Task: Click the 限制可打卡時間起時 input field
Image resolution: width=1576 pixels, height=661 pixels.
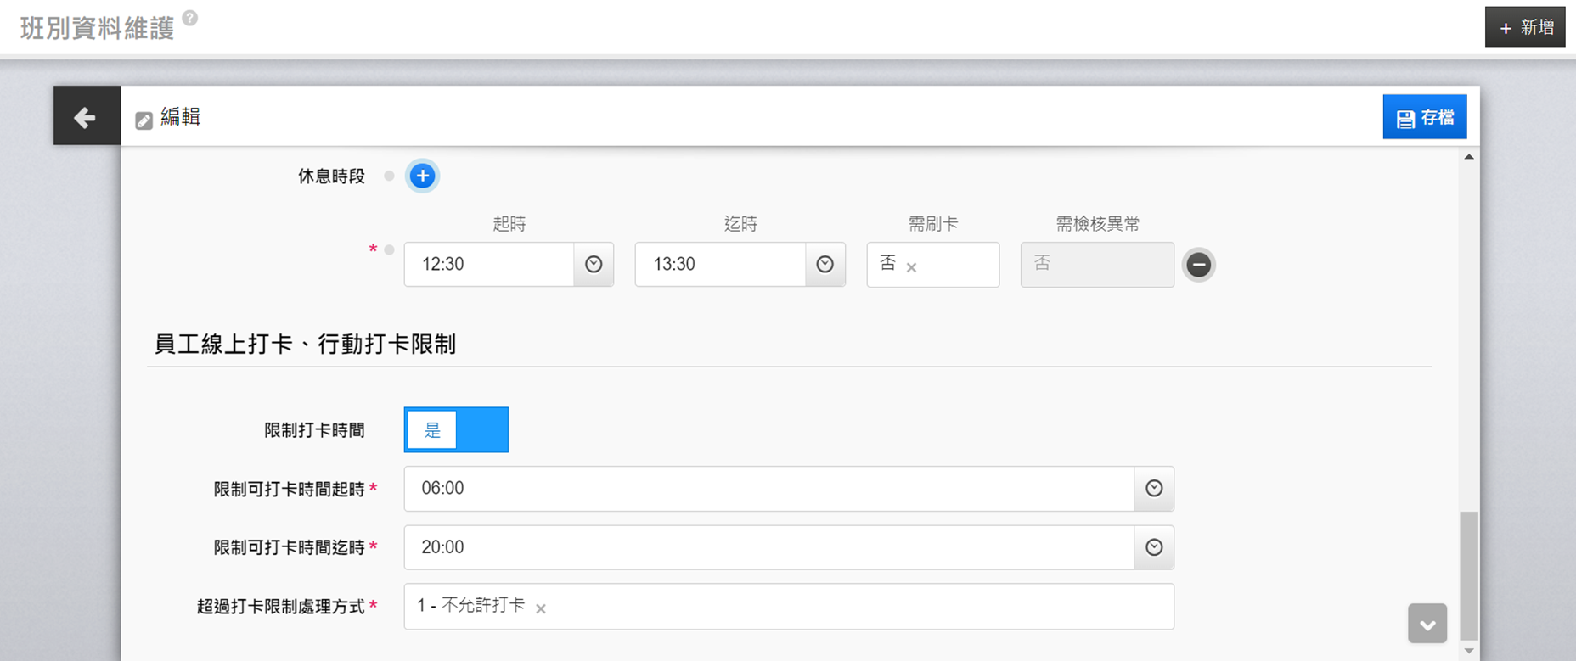Action: (768, 489)
